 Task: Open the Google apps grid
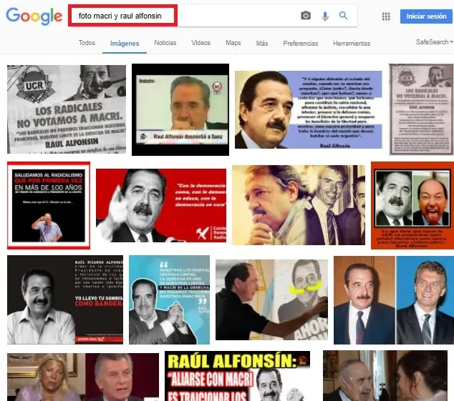[x=386, y=16]
